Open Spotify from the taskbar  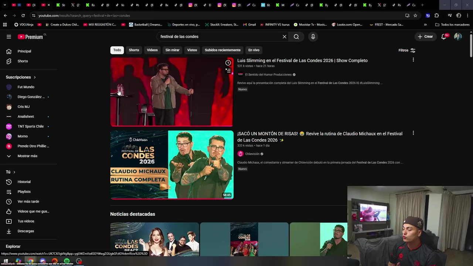point(67,261)
